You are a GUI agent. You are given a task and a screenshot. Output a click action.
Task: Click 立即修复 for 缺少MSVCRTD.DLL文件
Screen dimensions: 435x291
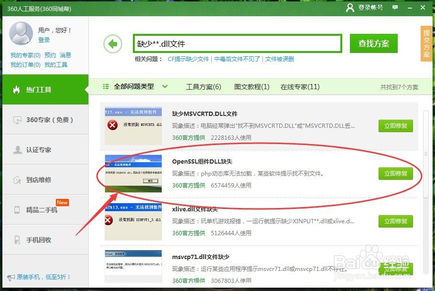[396, 126]
